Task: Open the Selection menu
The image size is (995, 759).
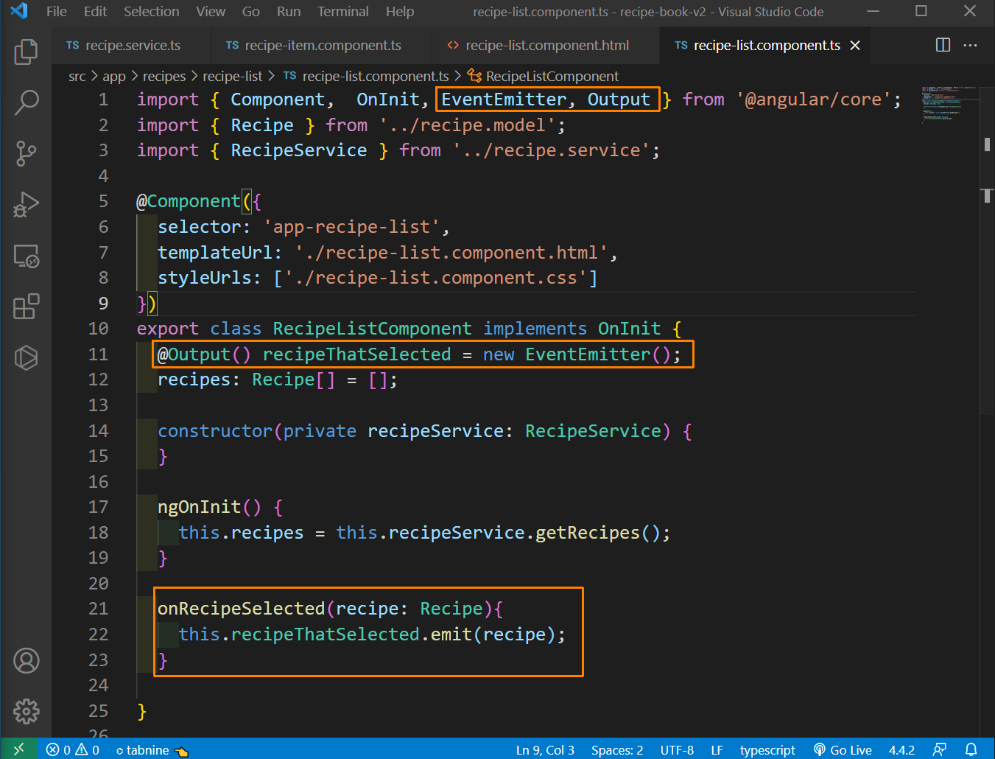Action: pyautogui.click(x=151, y=12)
